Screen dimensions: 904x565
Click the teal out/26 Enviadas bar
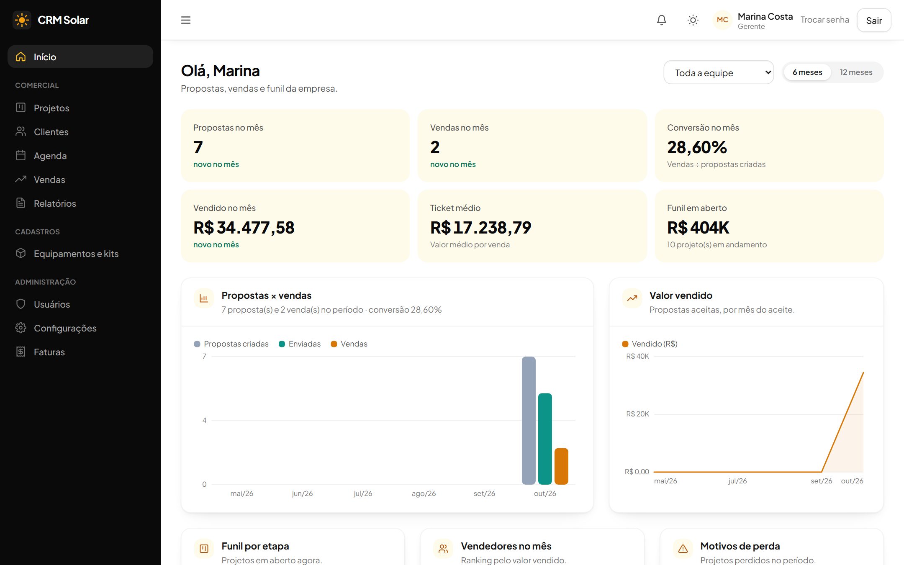tap(545, 439)
